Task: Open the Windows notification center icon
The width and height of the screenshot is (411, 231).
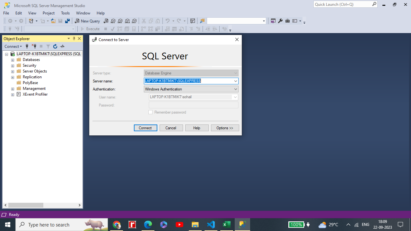Action: 400,225
